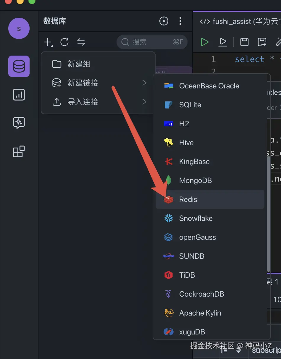Viewport: 281px width, 359px height.
Task: Choose MongoDB database type
Action: (x=210, y=180)
